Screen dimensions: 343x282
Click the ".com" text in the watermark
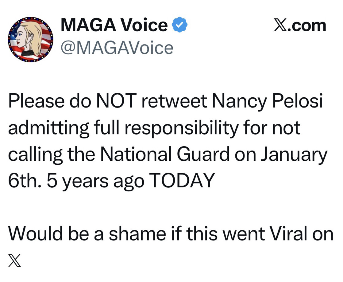(307, 25)
